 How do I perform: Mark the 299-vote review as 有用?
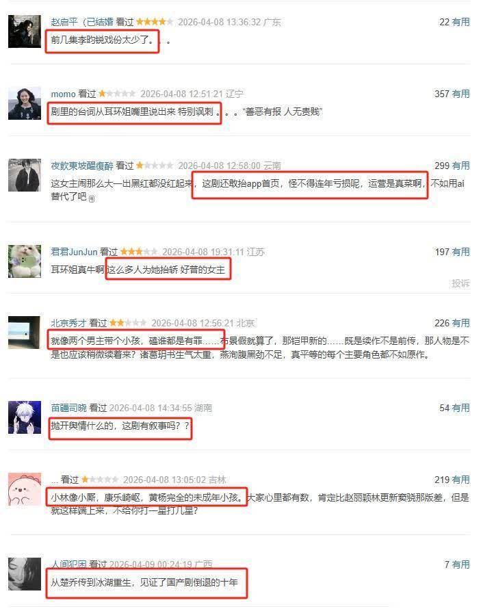click(x=460, y=166)
